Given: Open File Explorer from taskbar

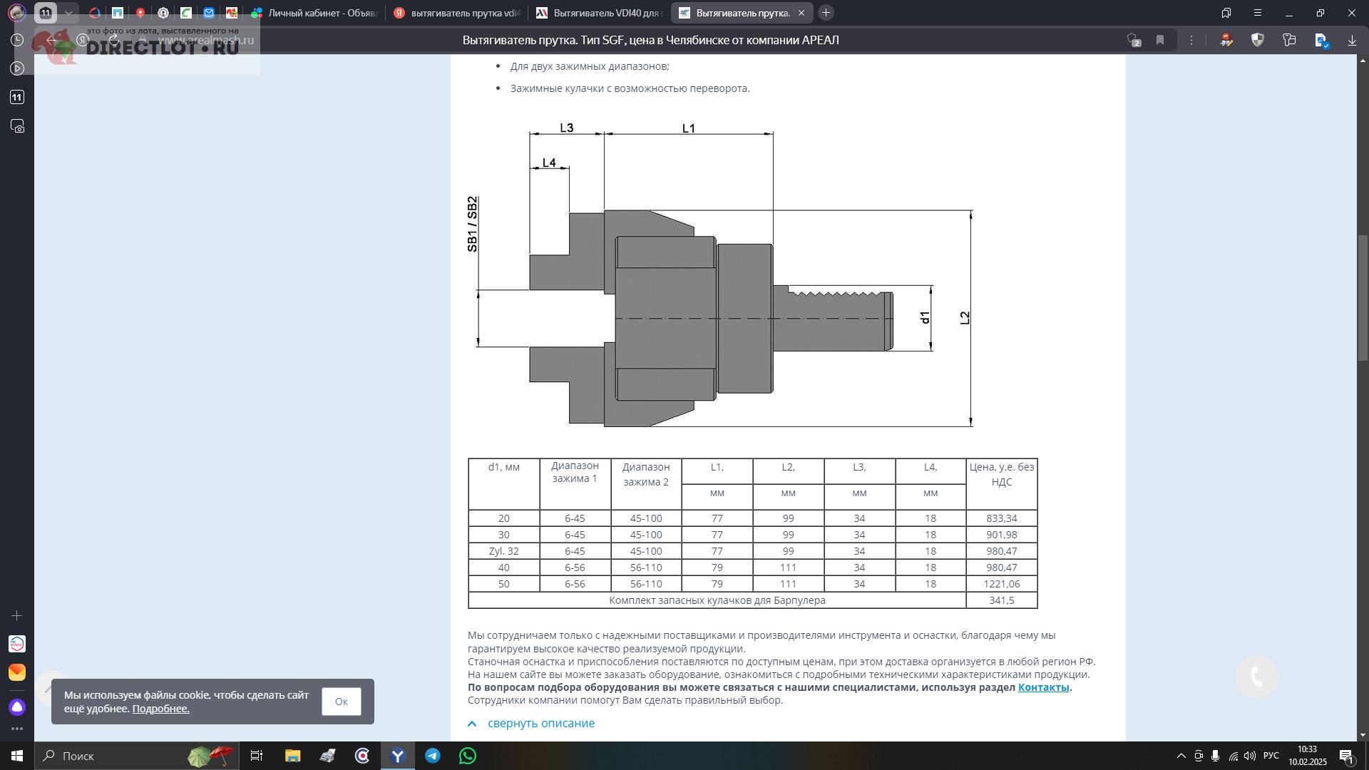Looking at the screenshot, I should pos(292,756).
